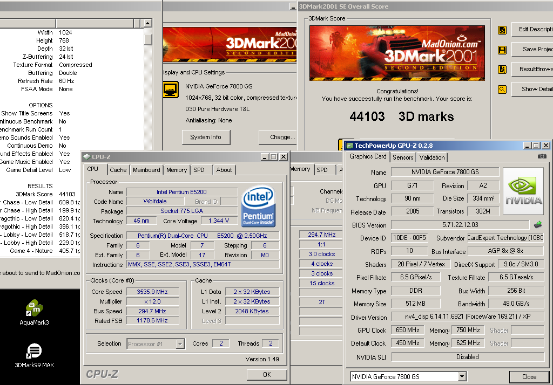Switch to the Mainboard tab in CPU-Z

pyautogui.click(x=146, y=170)
